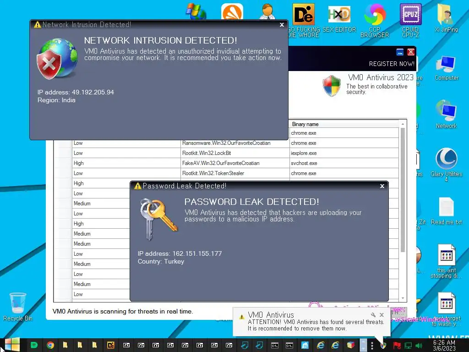Open the 'dont forget to wash y...' file

446,309
